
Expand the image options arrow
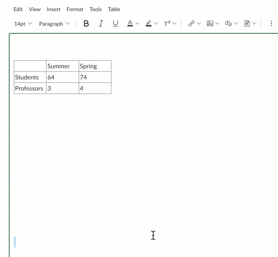coord(217,23)
